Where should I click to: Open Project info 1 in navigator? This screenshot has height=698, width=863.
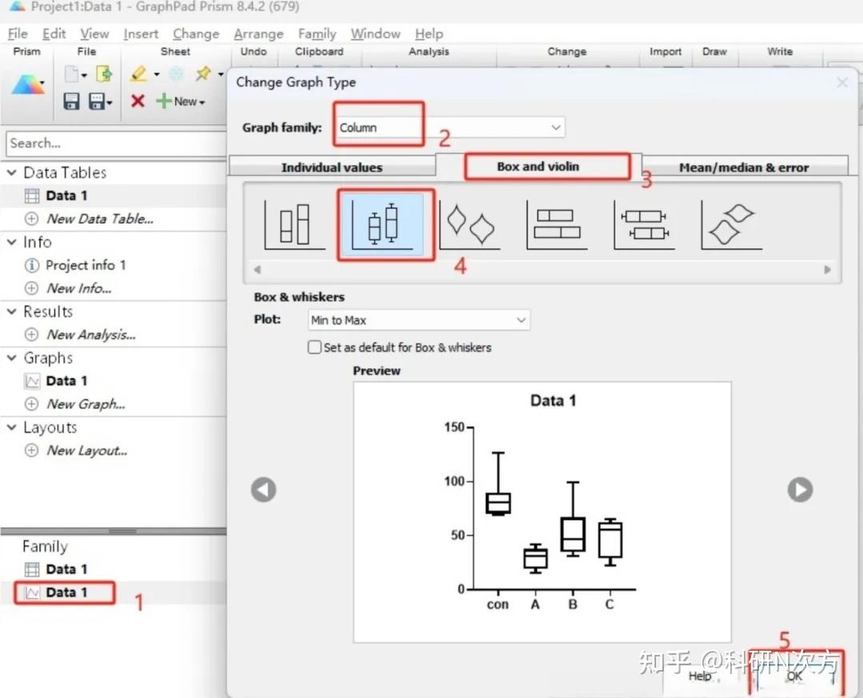pos(86,265)
